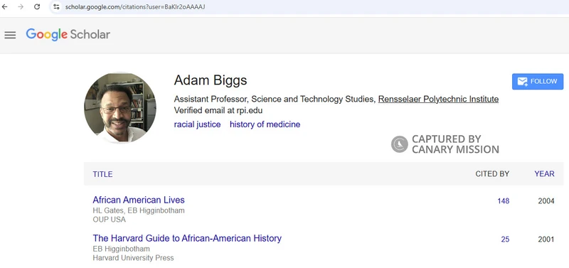The height and width of the screenshot is (268, 569).
Task: Open the site information icon in address bar
Action: click(x=56, y=6)
